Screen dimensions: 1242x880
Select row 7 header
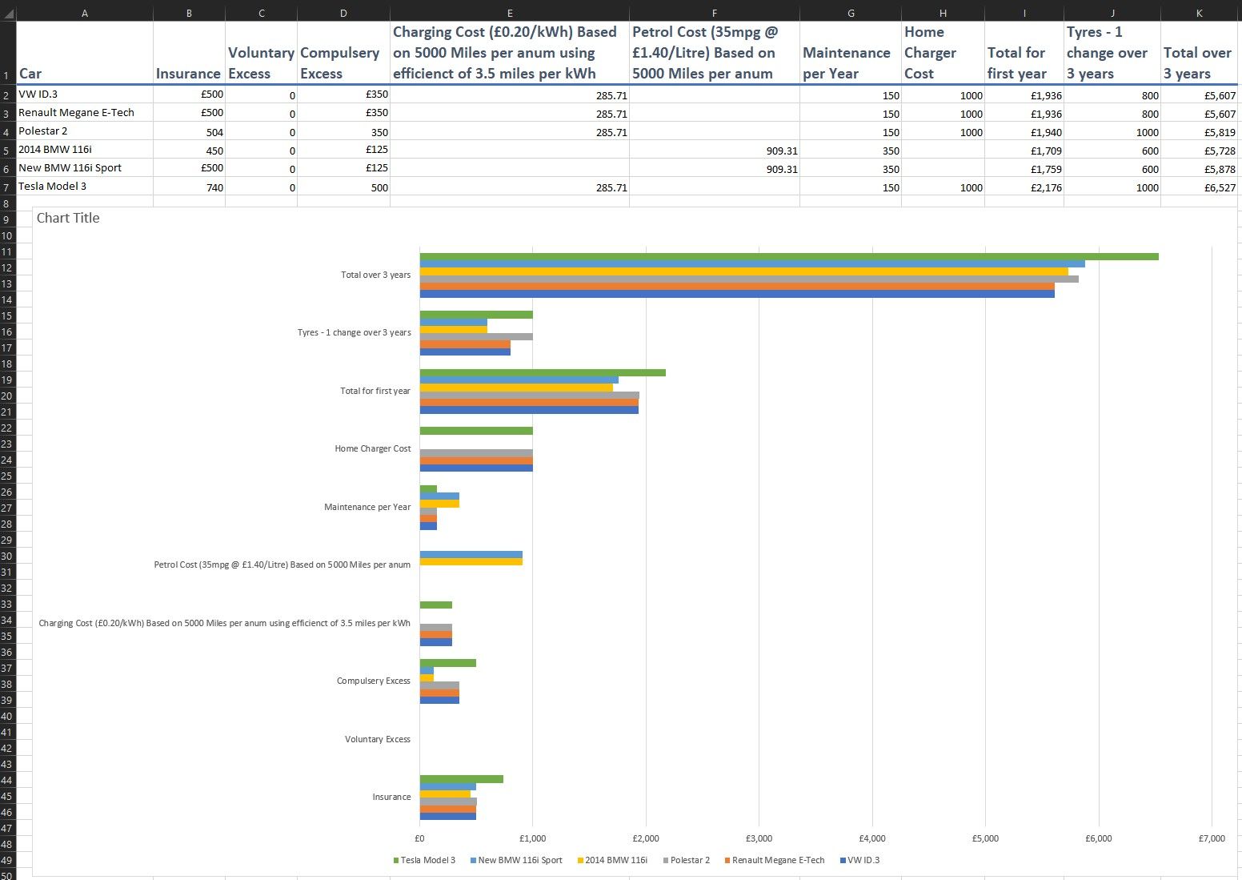tap(7, 187)
